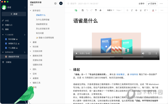Image resolution: width=168 pixels, height=104 pixels.
Task: Open the 标题 2 heading style dropdown
Action: point(111,10)
